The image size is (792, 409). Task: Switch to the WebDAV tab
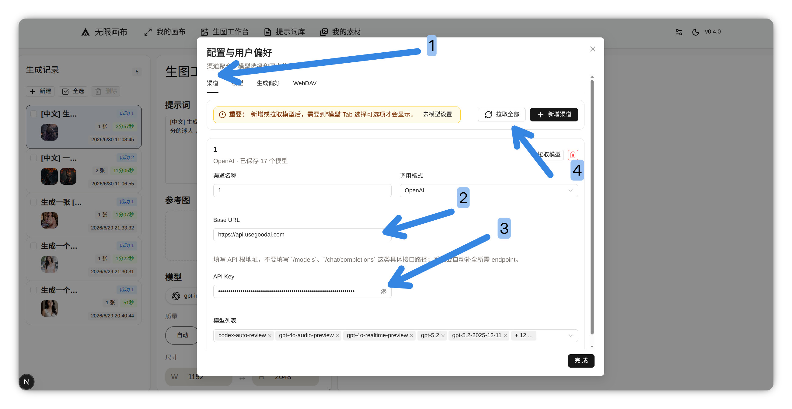(305, 83)
